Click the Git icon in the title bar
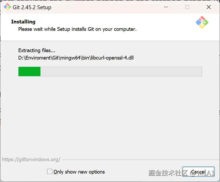The image size is (220, 182). pyautogui.click(x=7, y=7)
